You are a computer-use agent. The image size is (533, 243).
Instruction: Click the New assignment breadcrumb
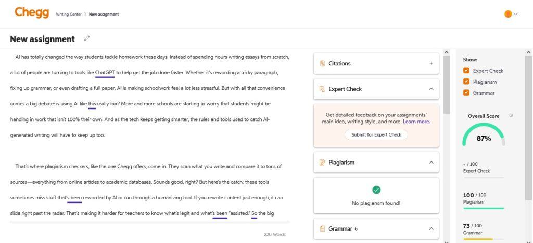tap(104, 14)
